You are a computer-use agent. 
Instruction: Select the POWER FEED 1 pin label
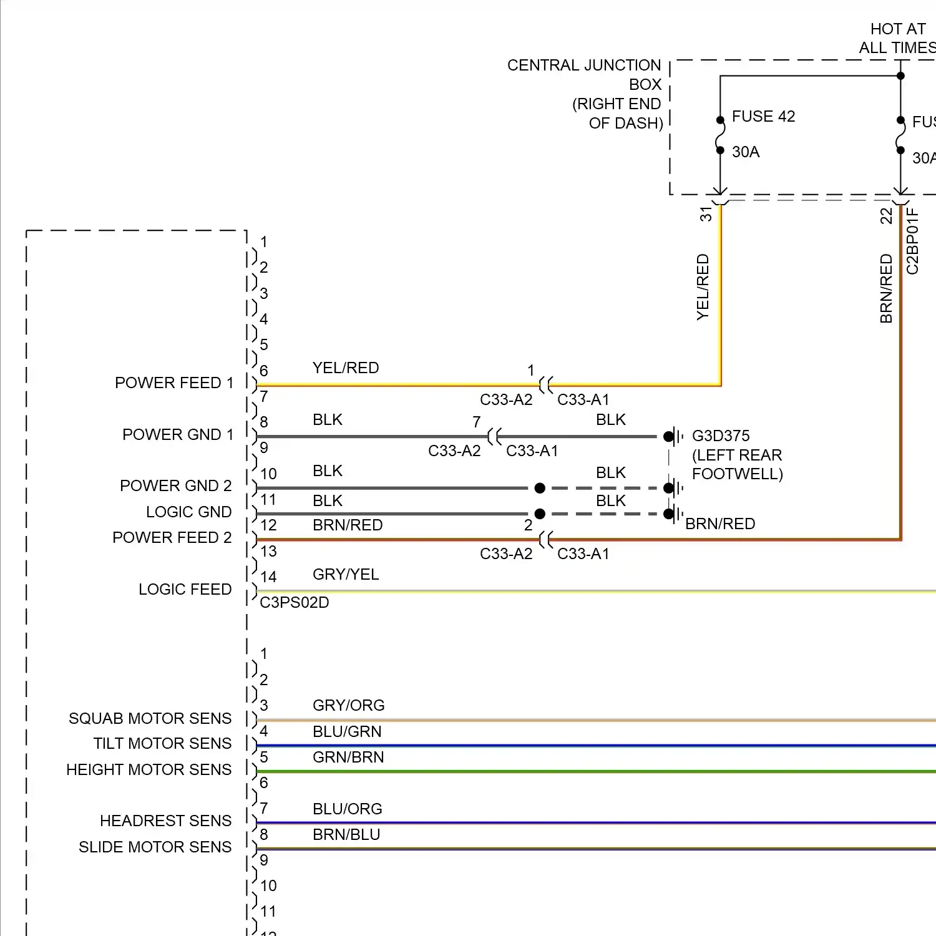pos(173,383)
